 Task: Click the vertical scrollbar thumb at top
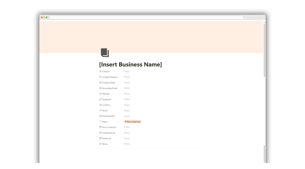pos(264,50)
